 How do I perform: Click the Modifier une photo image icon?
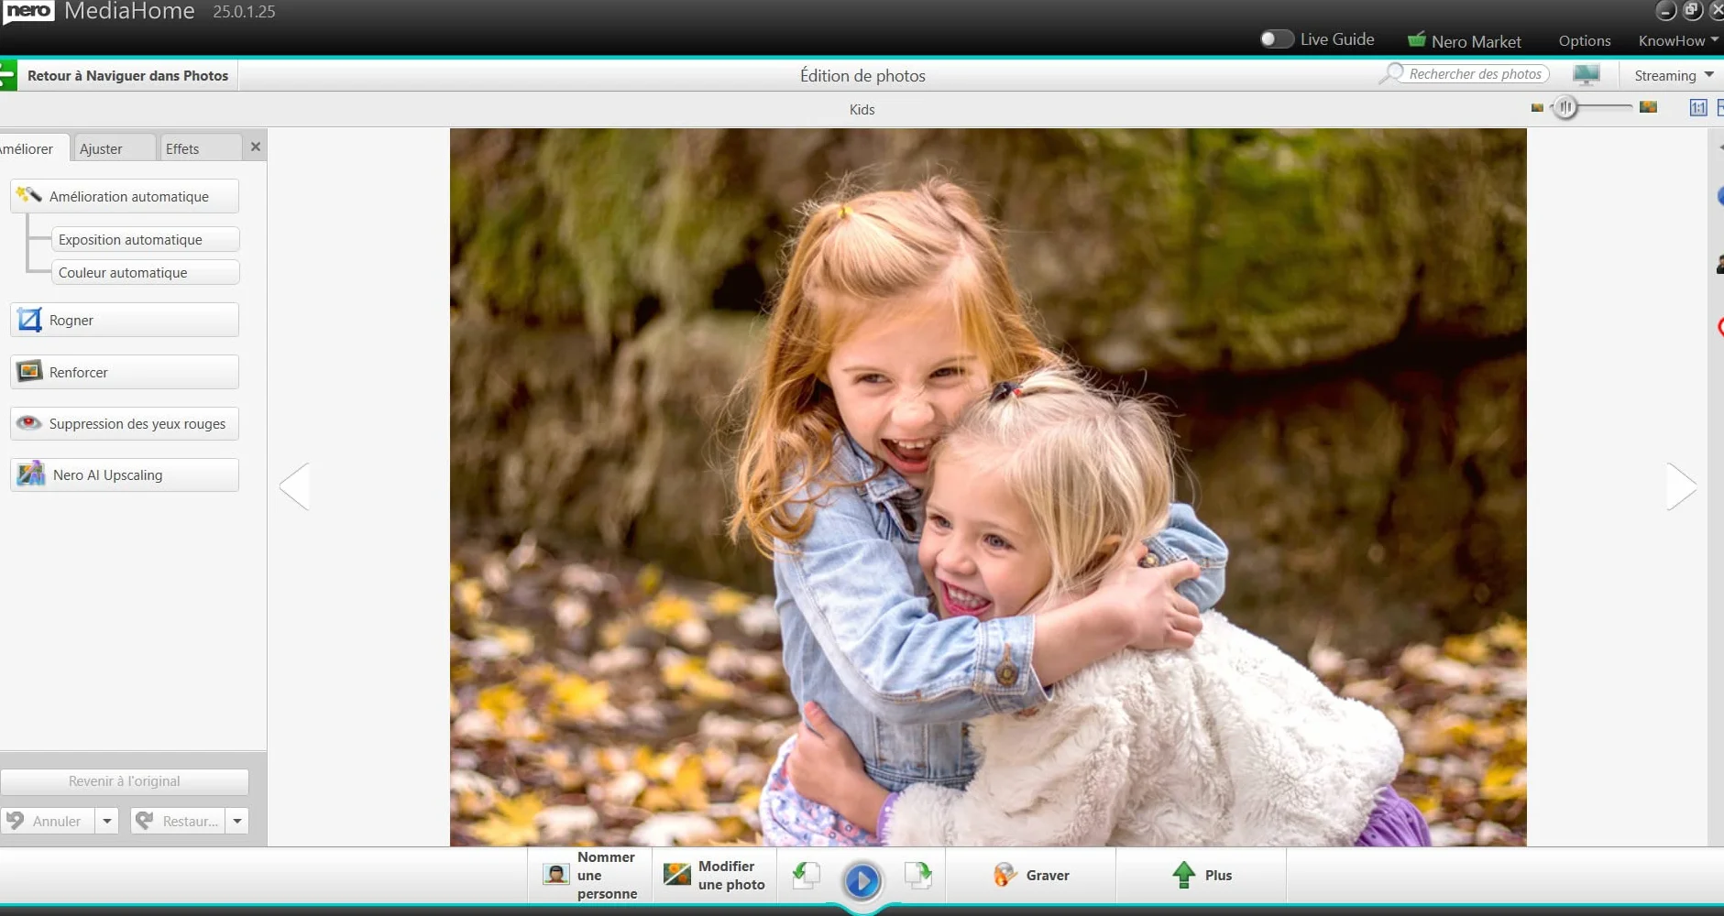click(x=677, y=874)
